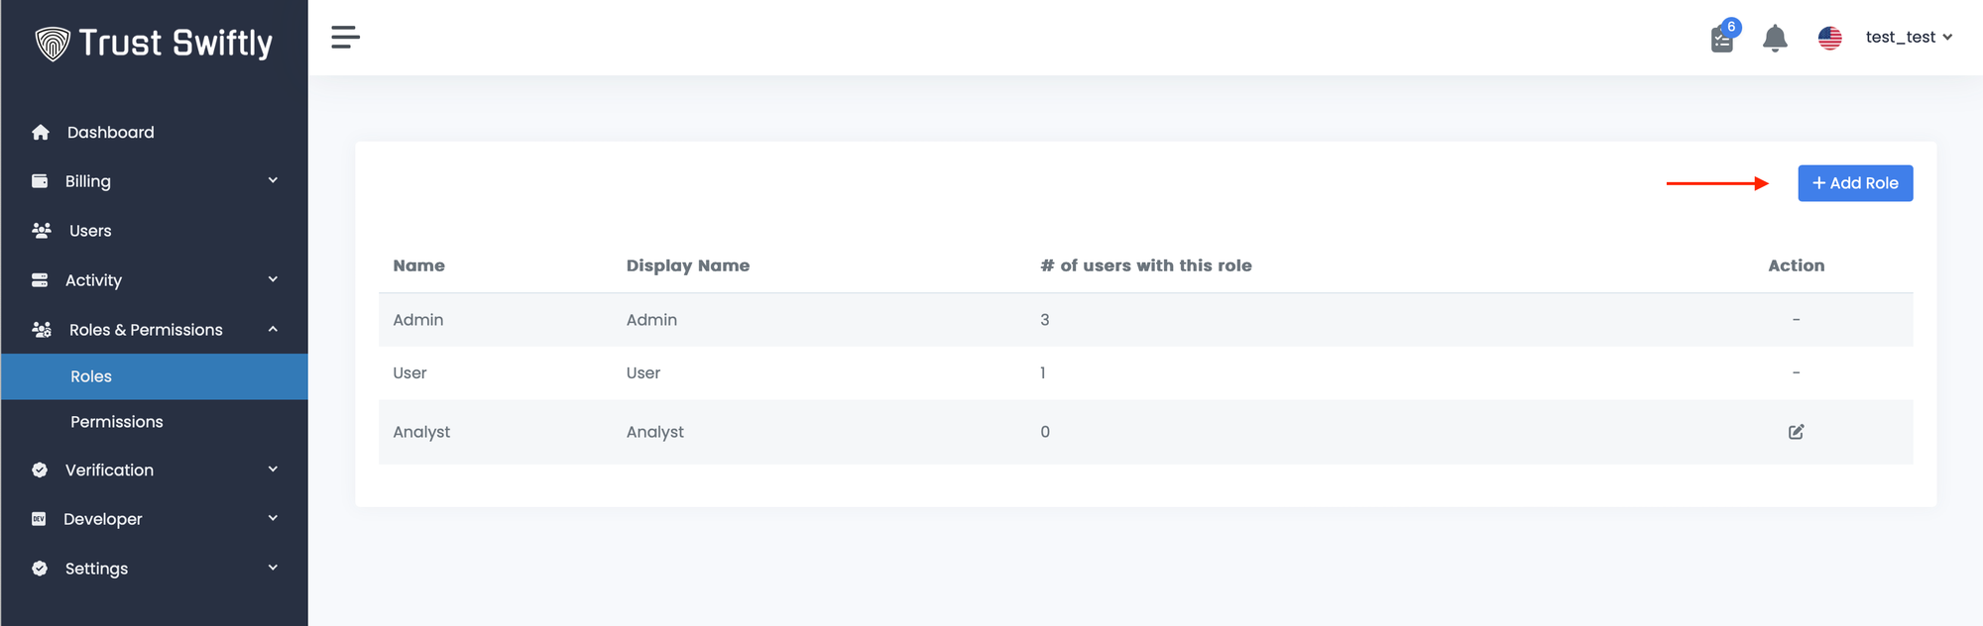The height and width of the screenshot is (626, 1983).
Task: Expand the Verification menu chevron
Action: point(273,469)
